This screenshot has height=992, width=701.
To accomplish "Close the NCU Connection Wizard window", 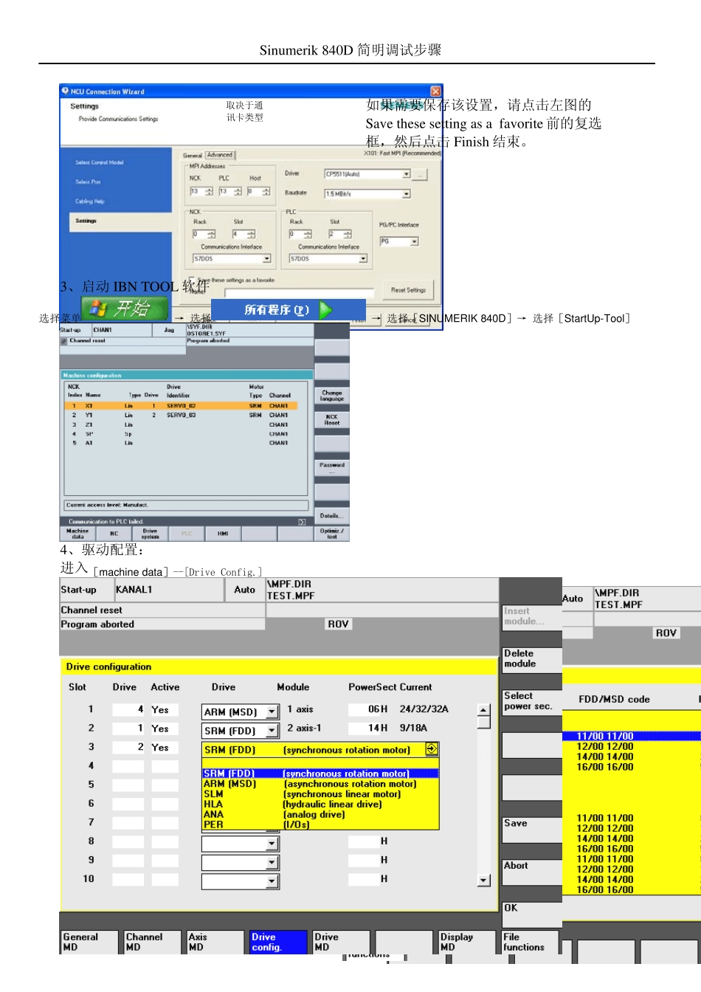I will click(435, 91).
